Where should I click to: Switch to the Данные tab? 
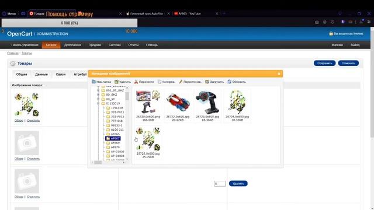point(41,75)
